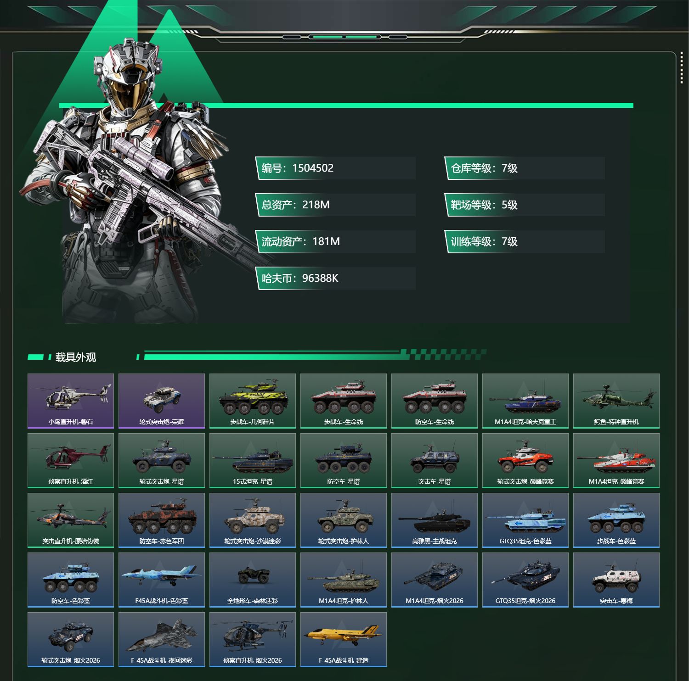Select the GTQ35坦克-色彩蓝 tank card
The width and height of the screenshot is (689, 681).
pyautogui.click(x=525, y=520)
